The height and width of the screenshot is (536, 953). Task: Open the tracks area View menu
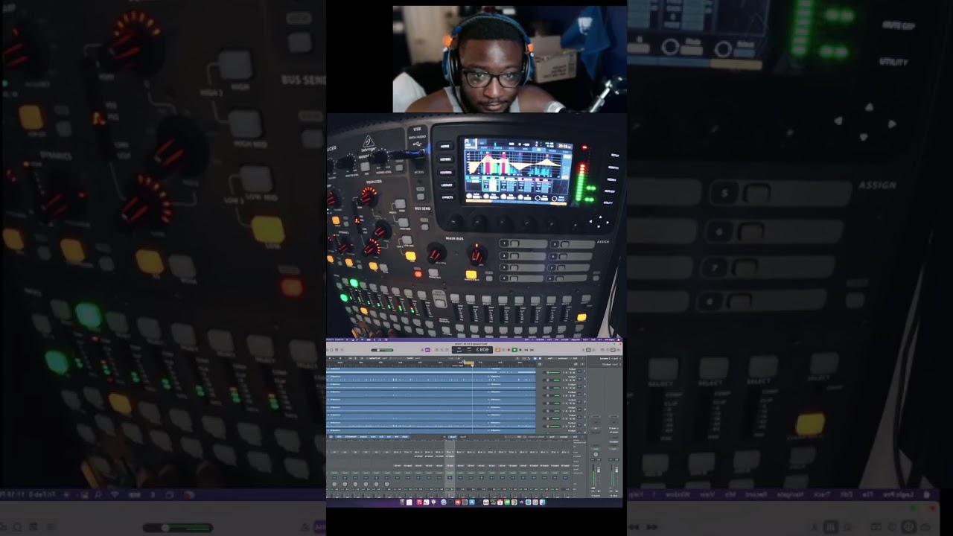[x=551, y=358]
